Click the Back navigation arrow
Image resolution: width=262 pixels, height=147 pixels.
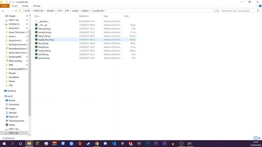click(3, 11)
